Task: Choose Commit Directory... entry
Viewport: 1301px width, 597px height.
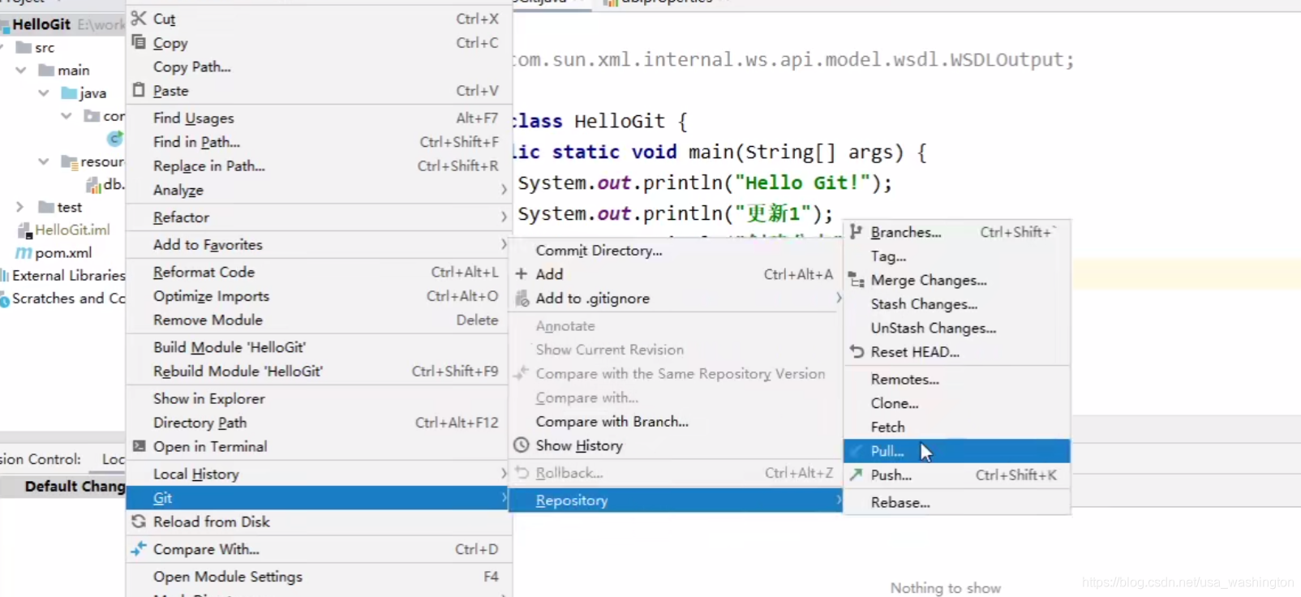Action: point(676,251)
